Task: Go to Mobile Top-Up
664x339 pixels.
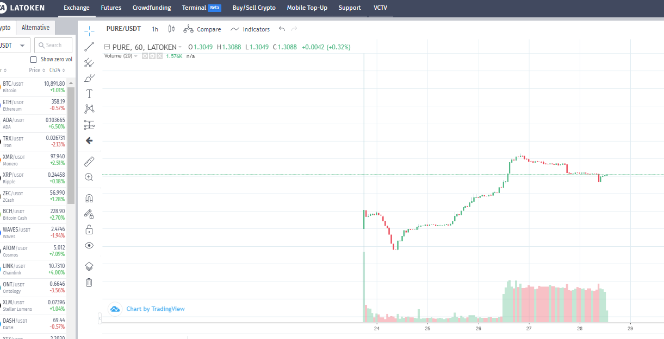Action: pyautogui.click(x=307, y=8)
